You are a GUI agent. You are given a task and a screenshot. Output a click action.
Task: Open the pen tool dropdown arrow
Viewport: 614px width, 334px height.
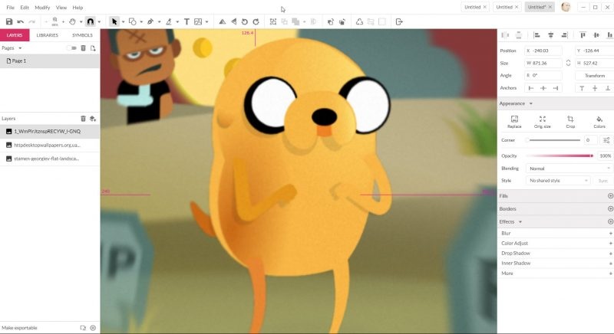(159, 22)
